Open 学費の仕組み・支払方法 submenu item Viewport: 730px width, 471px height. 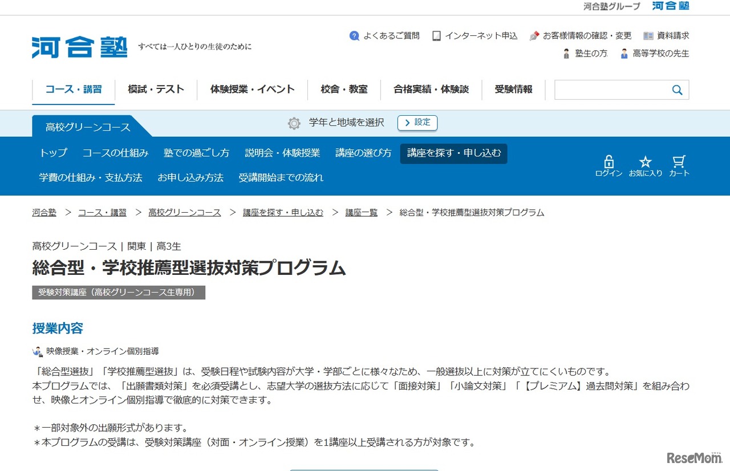coord(91,177)
